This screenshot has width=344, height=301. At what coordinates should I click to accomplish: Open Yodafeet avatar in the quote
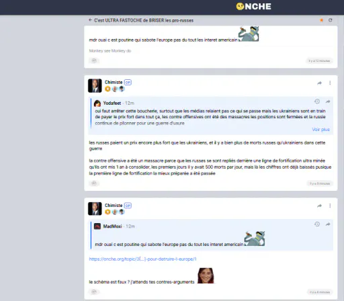coord(97,103)
